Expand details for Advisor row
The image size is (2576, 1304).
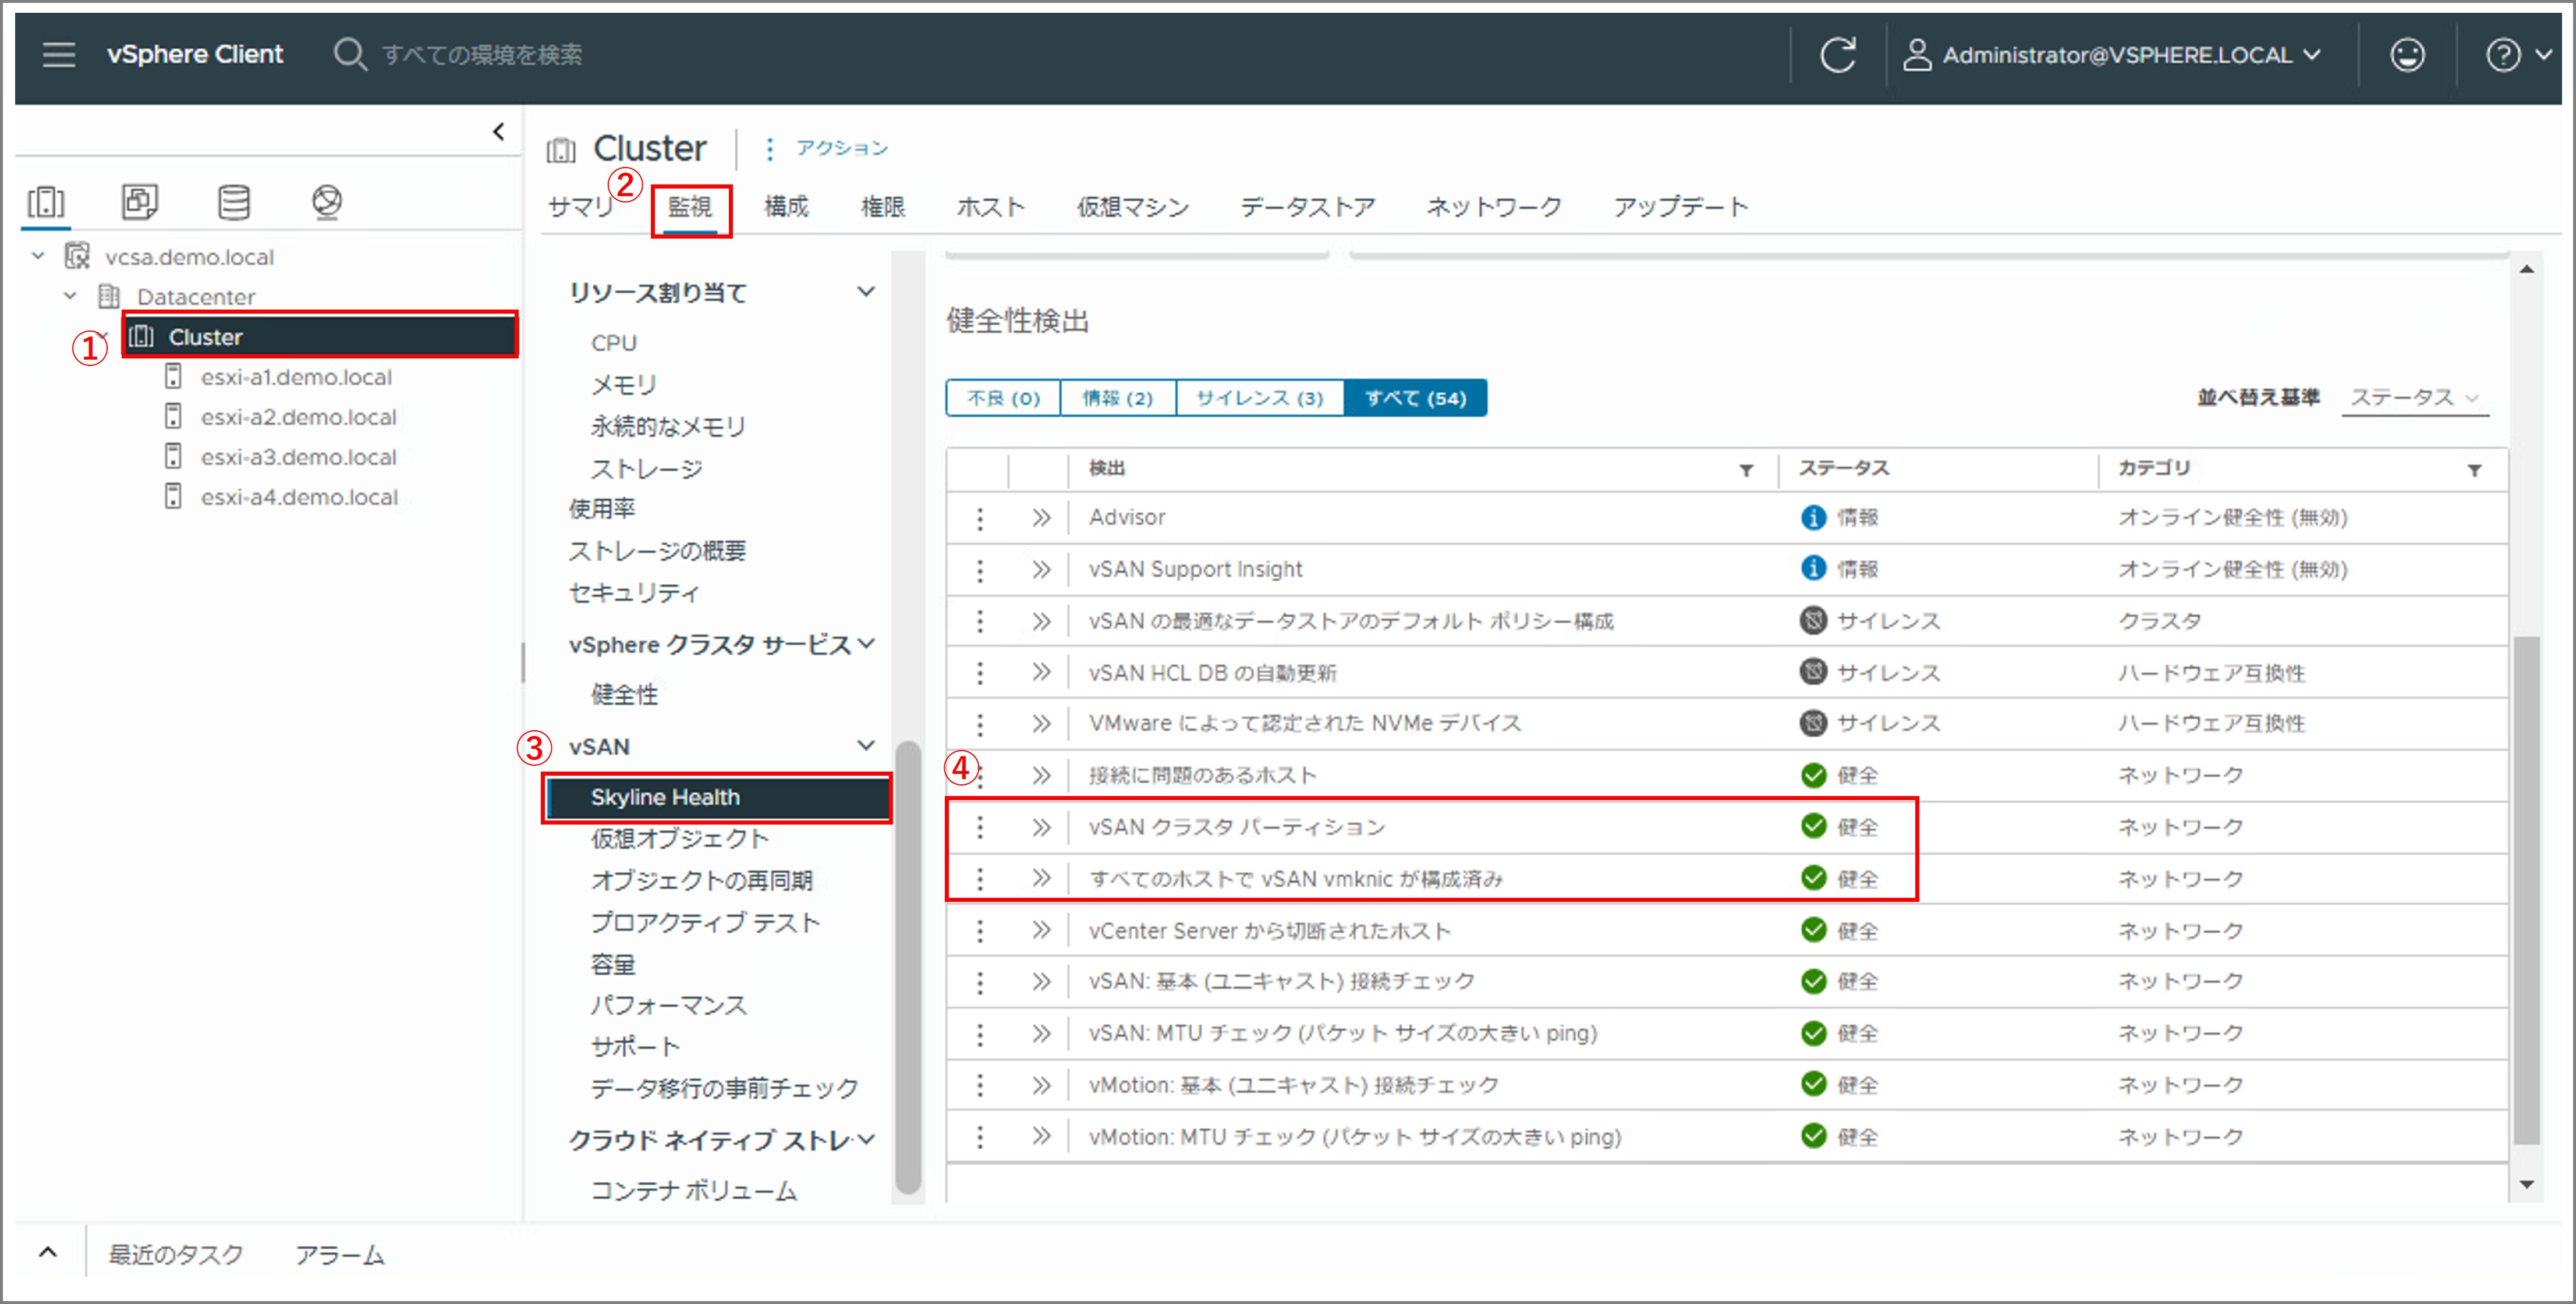tap(1041, 518)
